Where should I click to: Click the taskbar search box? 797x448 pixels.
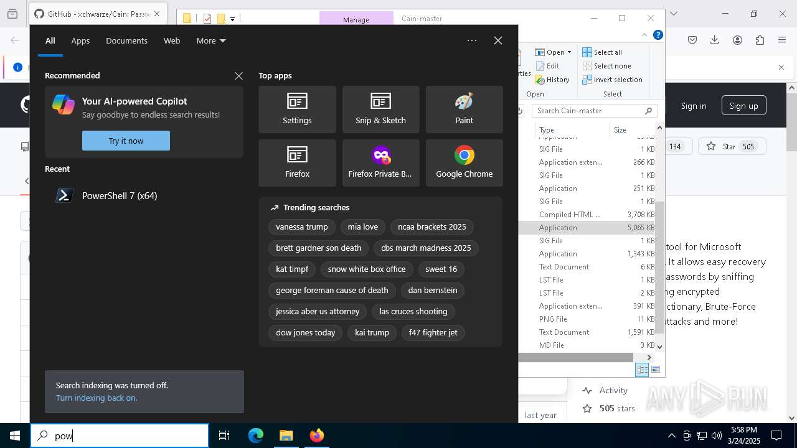pyautogui.click(x=120, y=436)
